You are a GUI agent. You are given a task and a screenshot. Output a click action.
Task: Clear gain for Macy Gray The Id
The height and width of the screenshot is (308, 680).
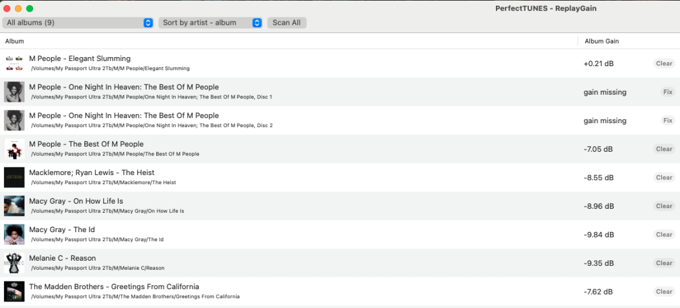pos(664,234)
